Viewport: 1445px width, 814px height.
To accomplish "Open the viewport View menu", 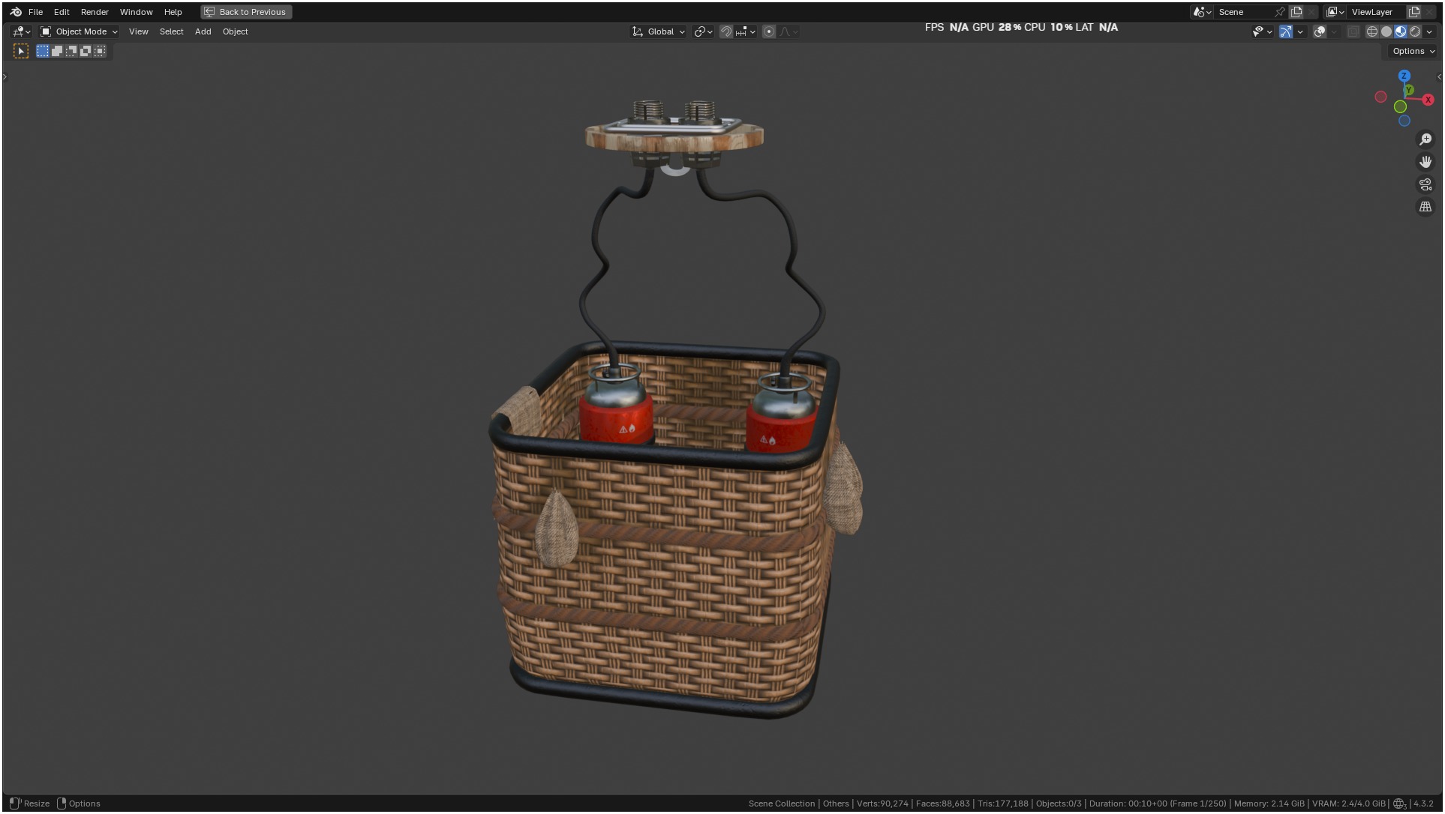I will [x=138, y=31].
